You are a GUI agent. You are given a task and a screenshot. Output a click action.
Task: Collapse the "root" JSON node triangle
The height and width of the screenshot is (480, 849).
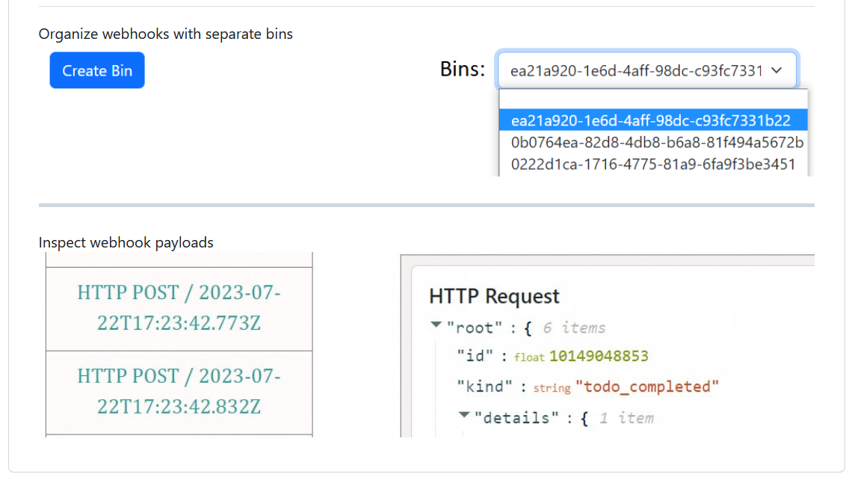pos(436,325)
